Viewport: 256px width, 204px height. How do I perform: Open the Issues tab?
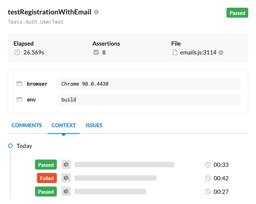(94, 125)
